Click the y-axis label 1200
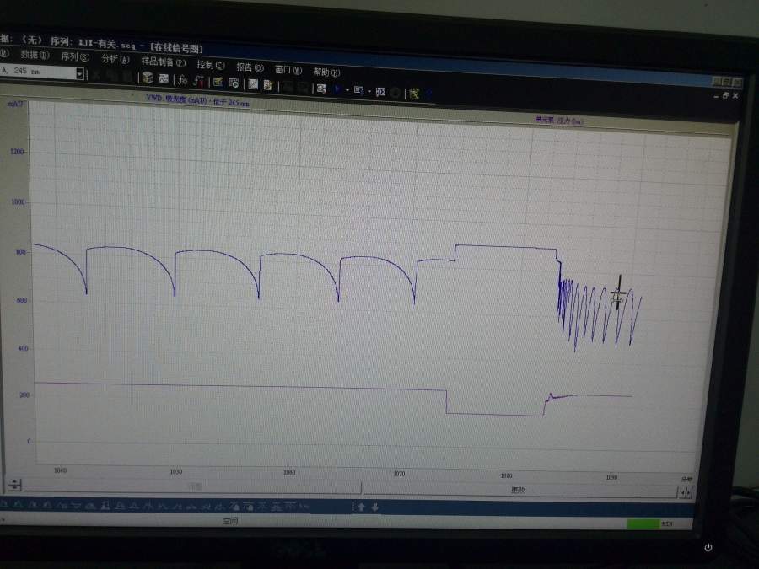The width and height of the screenshot is (759, 569). point(17,152)
